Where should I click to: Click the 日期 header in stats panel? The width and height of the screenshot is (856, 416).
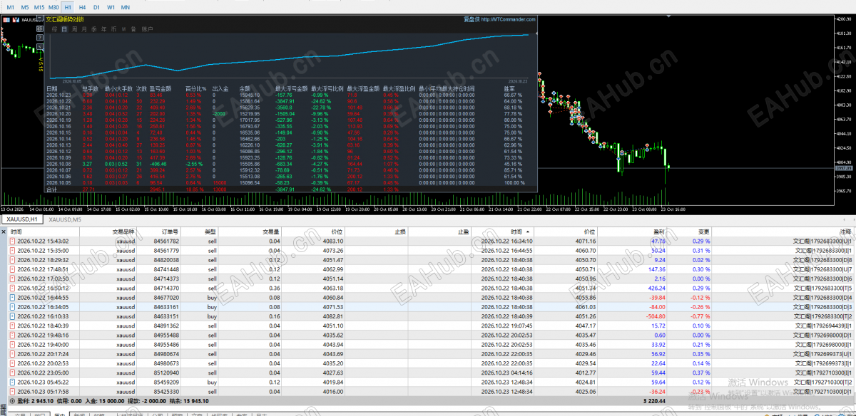[x=52, y=88]
